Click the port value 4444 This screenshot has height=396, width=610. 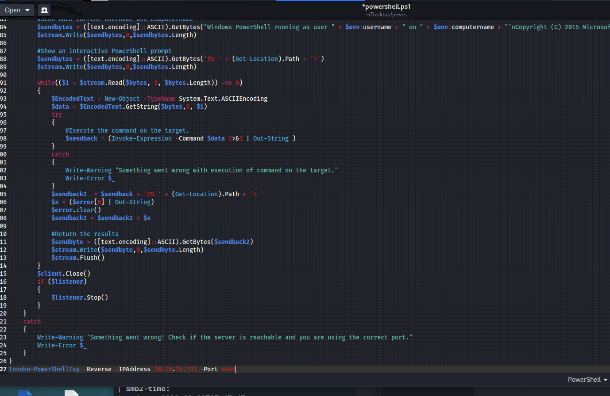click(228, 369)
